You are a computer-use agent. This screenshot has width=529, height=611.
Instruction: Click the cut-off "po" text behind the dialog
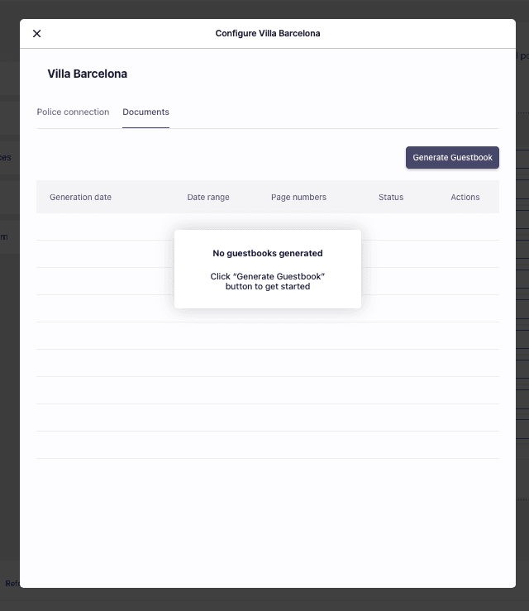tap(523, 56)
